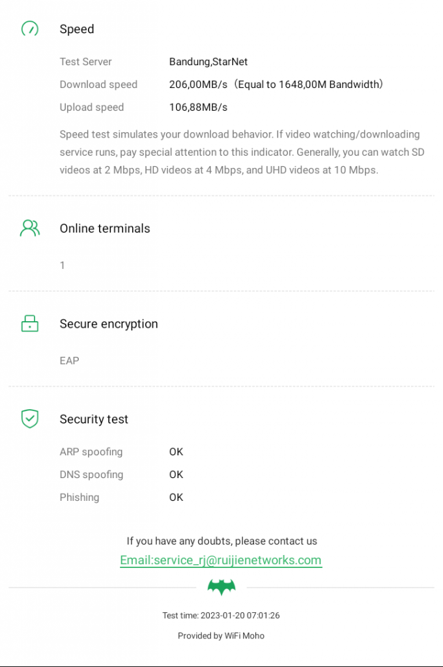
Task: Click the Test time timestamp
Action: [x=221, y=616]
